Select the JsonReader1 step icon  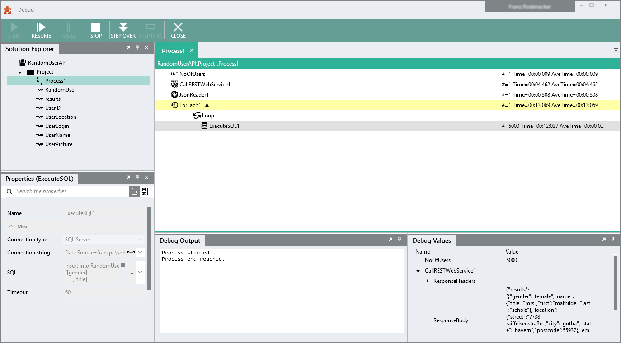click(174, 94)
